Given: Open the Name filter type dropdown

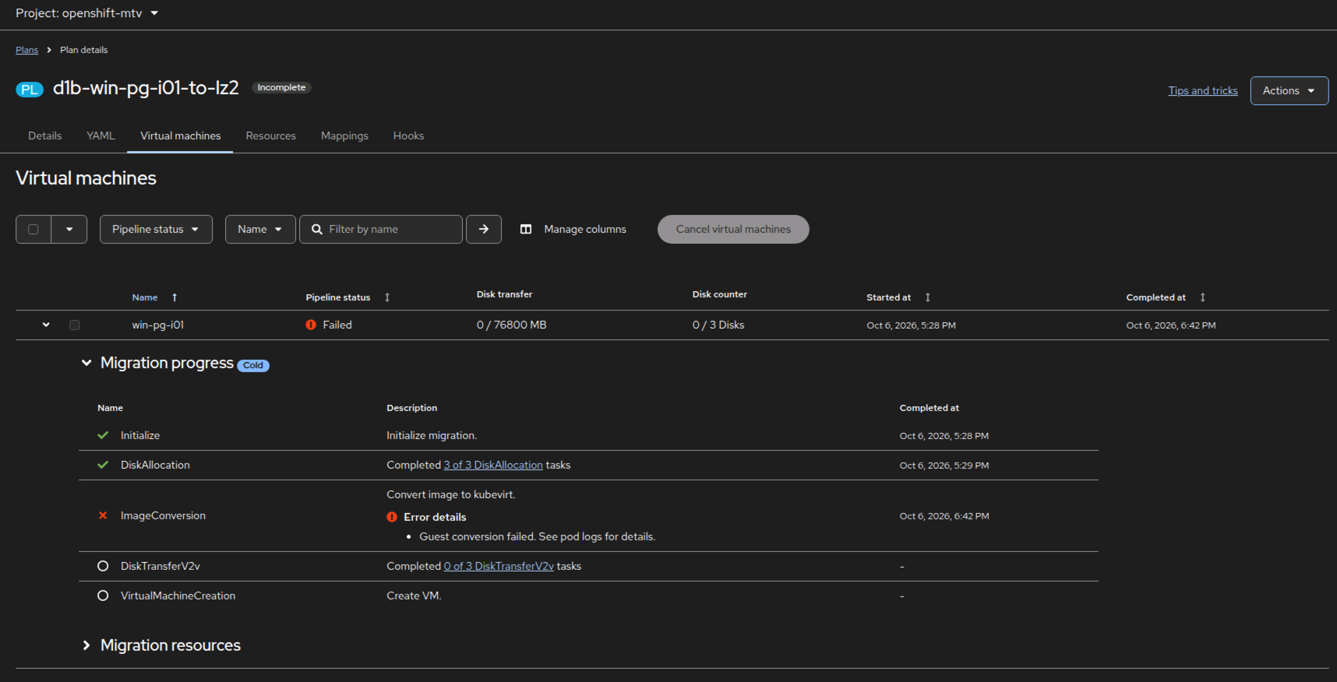Looking at the screenshot, I should (x=260, y=229).
